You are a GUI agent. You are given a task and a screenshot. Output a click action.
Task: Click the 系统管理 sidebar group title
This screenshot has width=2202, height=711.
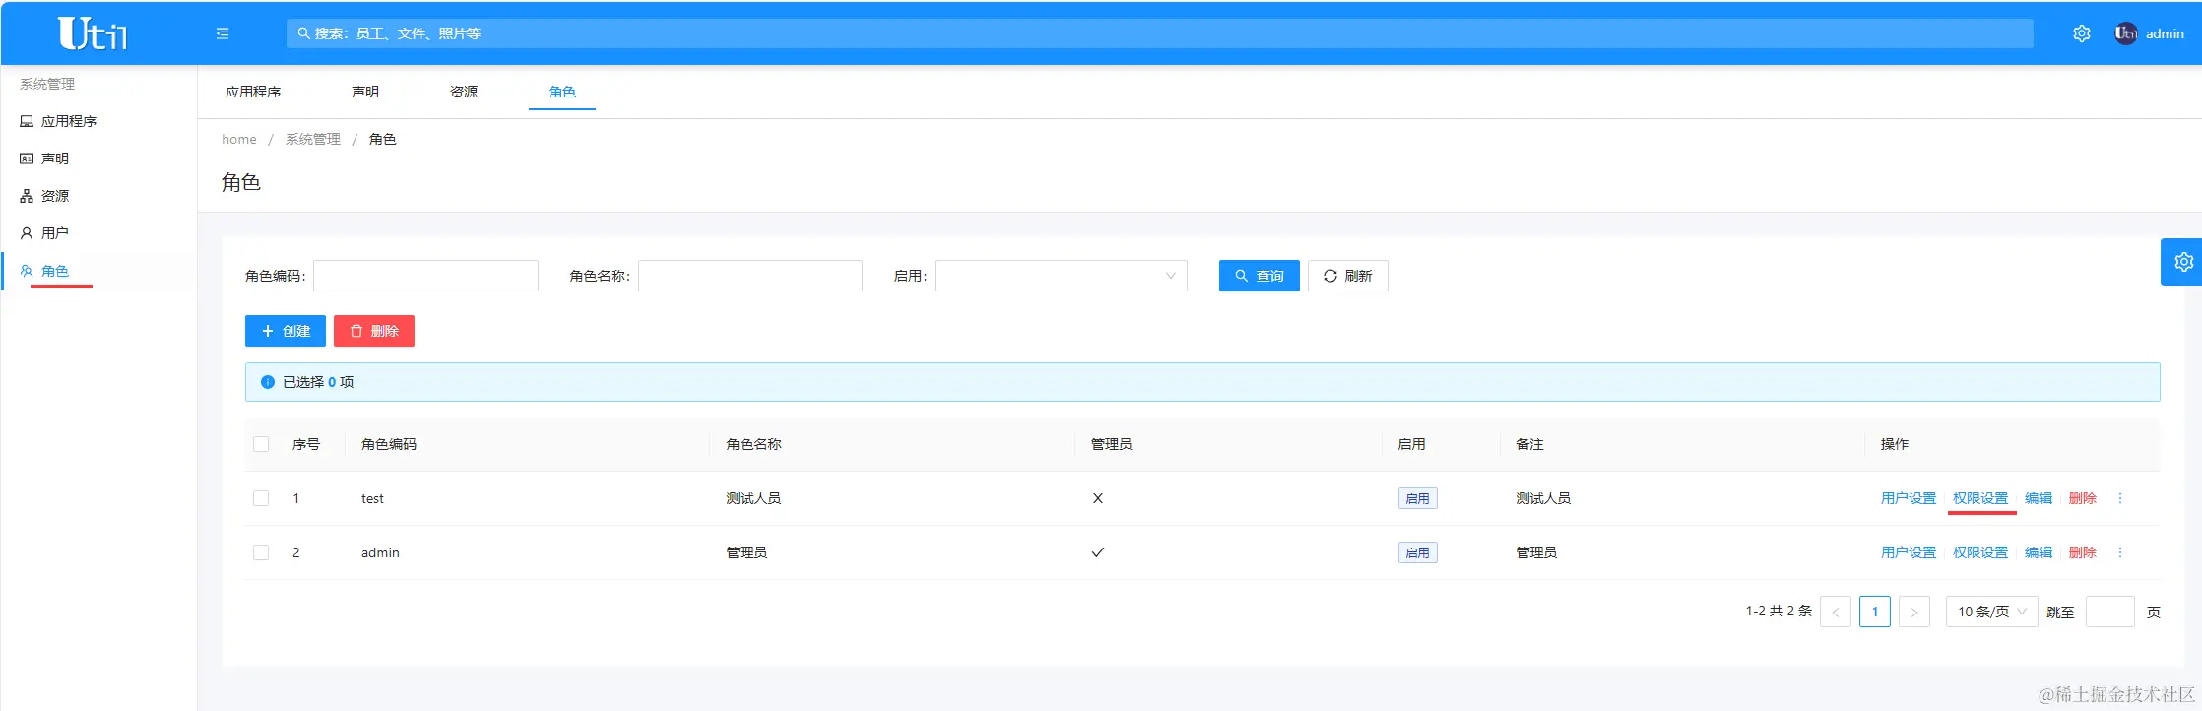point(47,84)
